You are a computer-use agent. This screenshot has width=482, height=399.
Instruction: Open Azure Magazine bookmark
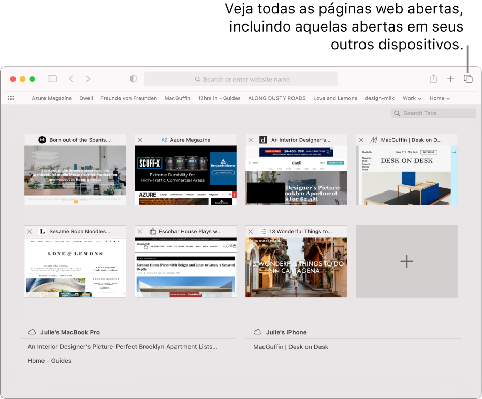click(x=52, y=98)
